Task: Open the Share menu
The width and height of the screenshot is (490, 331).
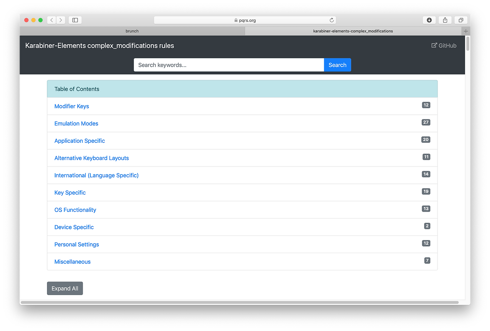Action: coord(445,20)
